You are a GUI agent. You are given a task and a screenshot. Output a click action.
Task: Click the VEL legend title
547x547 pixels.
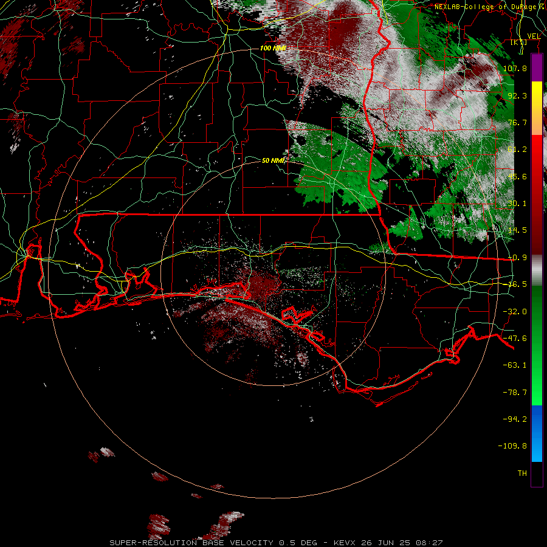click(x=534, y=36)
